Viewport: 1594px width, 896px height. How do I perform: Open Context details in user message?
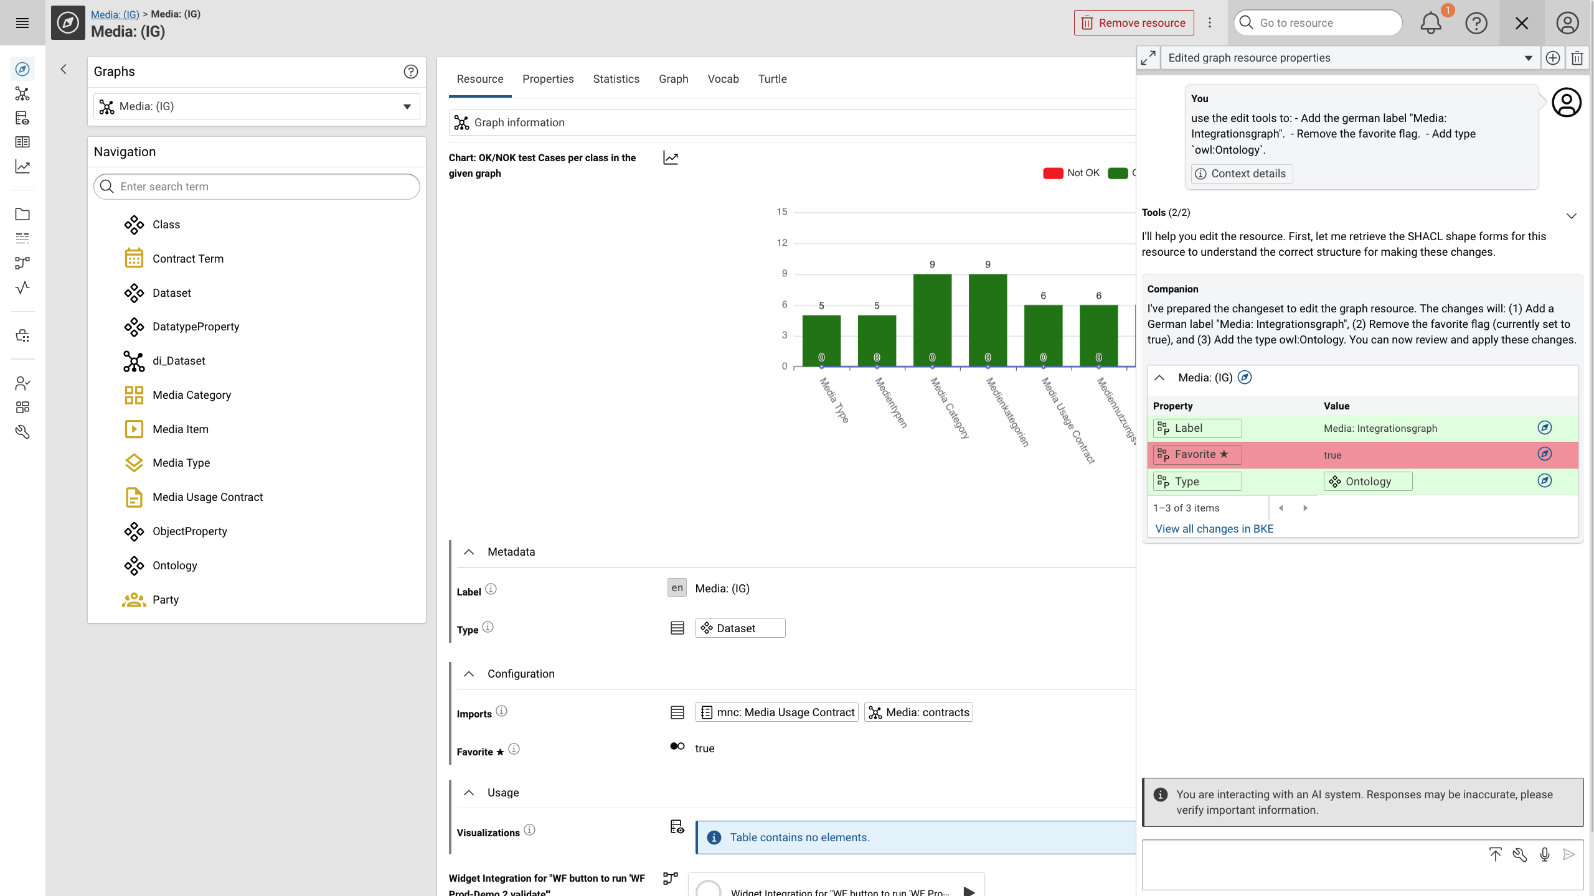click(x=1242, y=174)
